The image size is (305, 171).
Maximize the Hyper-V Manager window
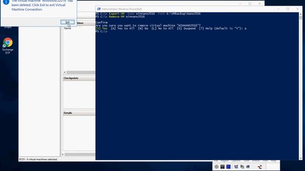click(250, 3)
